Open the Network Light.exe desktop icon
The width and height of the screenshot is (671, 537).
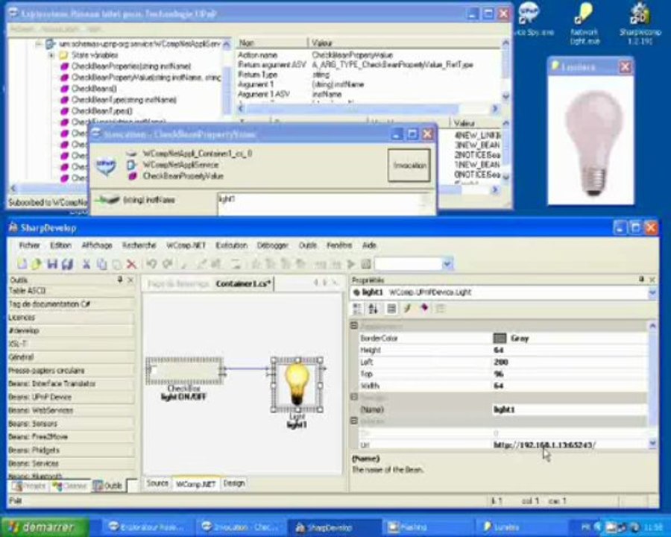(585, 22)
